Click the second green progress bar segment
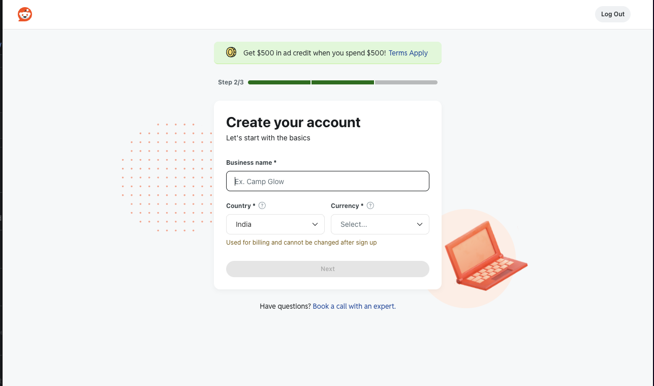 [x=342, y=82]
